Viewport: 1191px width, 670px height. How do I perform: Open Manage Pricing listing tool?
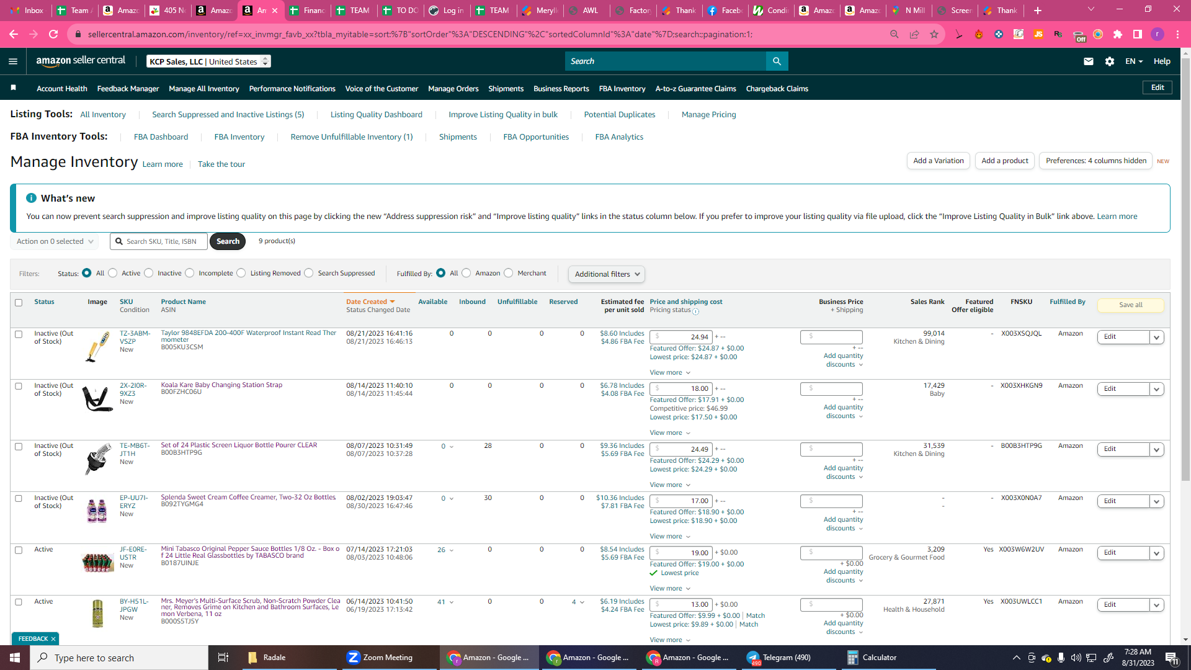pos(709,115)
